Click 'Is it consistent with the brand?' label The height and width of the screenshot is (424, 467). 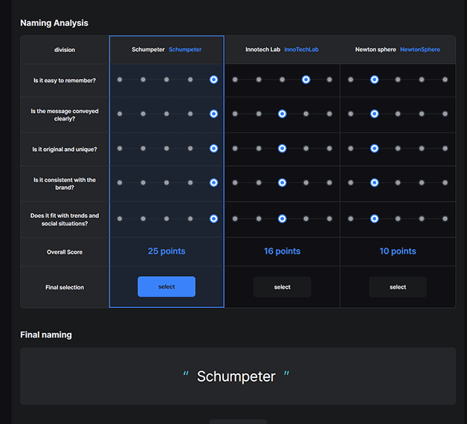coord(65,184)
